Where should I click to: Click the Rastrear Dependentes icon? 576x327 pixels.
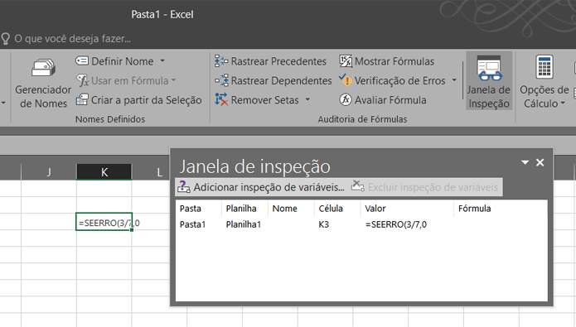[221, 80]
